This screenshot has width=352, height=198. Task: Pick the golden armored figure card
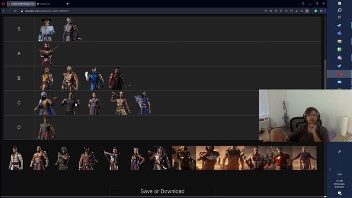(x=184, y=158)
